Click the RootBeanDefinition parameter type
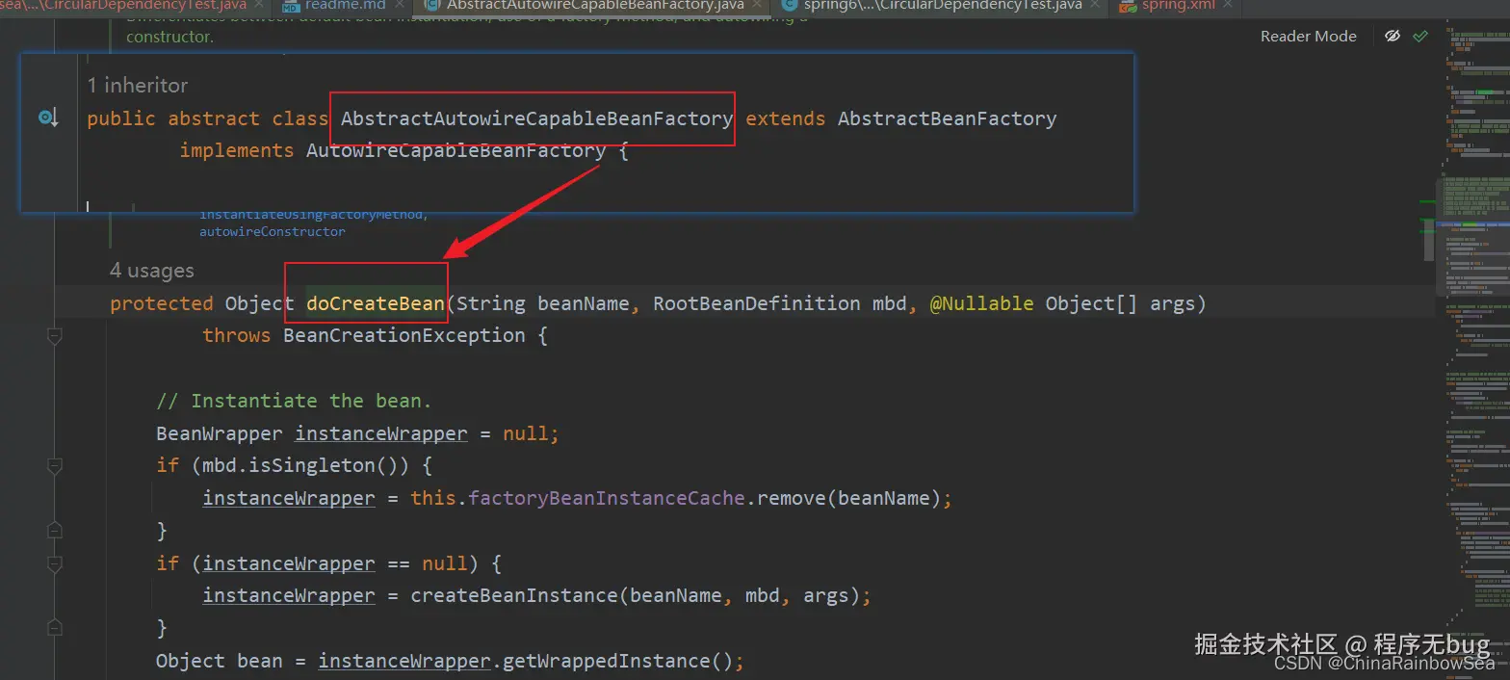 click(757, 303)
